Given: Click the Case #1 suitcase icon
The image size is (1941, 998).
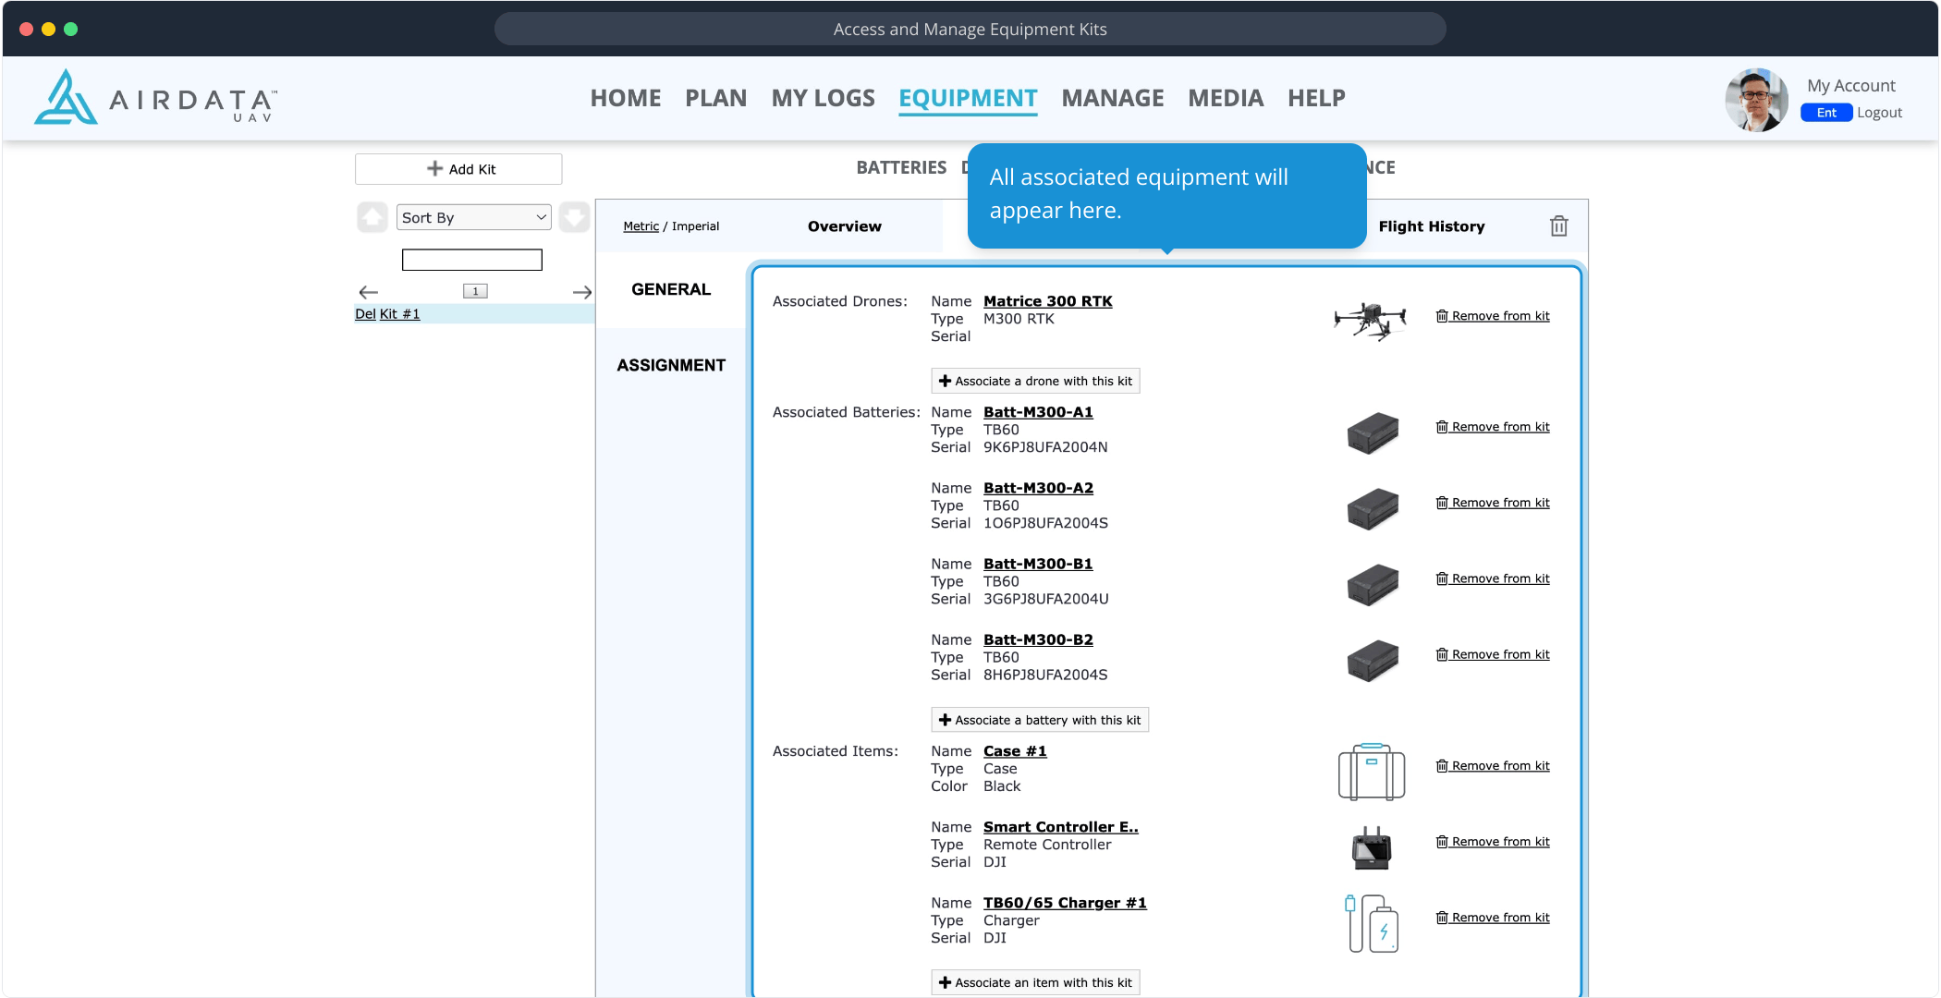Looking at the screenshot, I should (x=1371, y=772).
